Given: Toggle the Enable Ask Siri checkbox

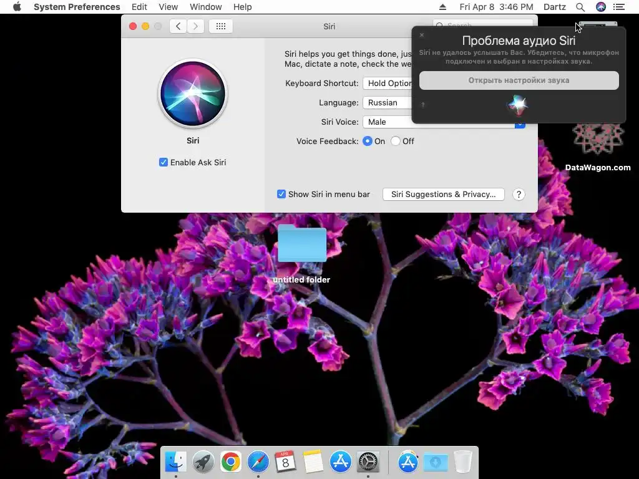Looking at the screenshot, I should [x=163, y=162].
